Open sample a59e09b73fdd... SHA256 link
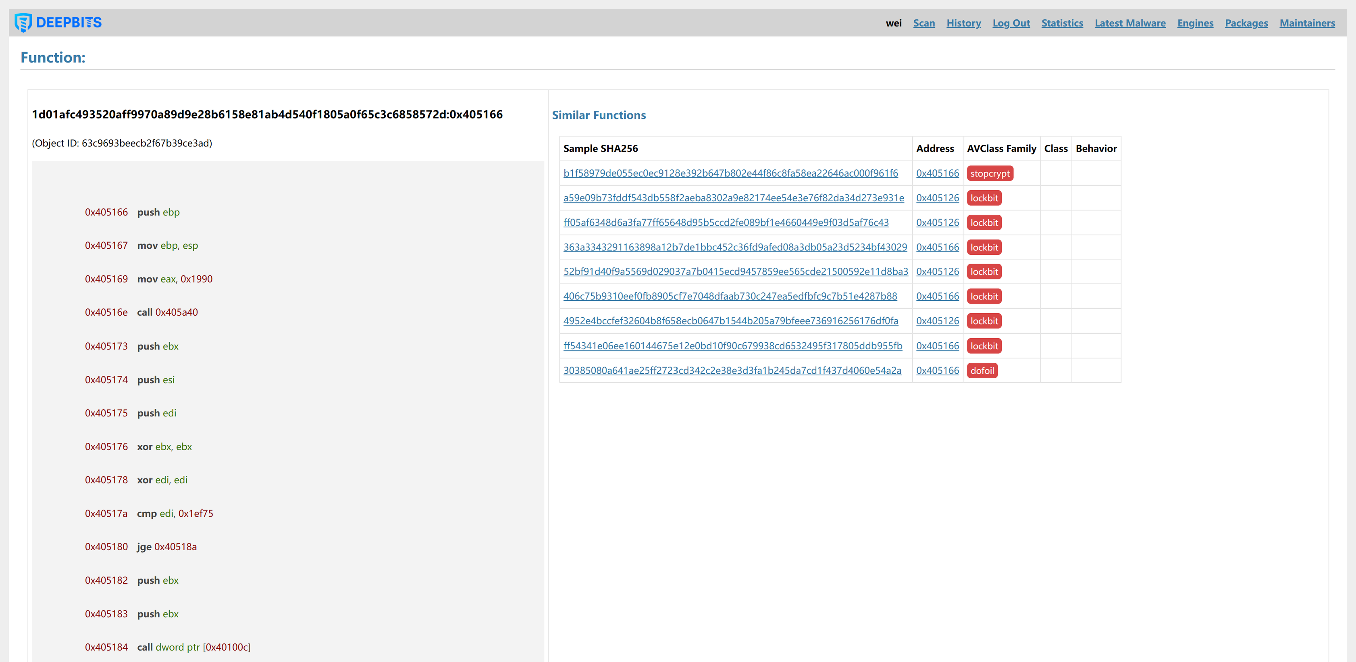 point(734,198)
